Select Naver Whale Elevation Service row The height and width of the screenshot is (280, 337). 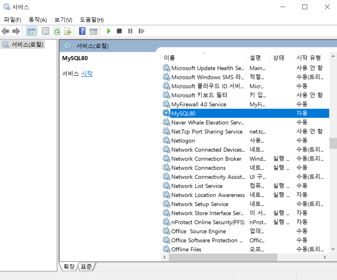point(245,122)
